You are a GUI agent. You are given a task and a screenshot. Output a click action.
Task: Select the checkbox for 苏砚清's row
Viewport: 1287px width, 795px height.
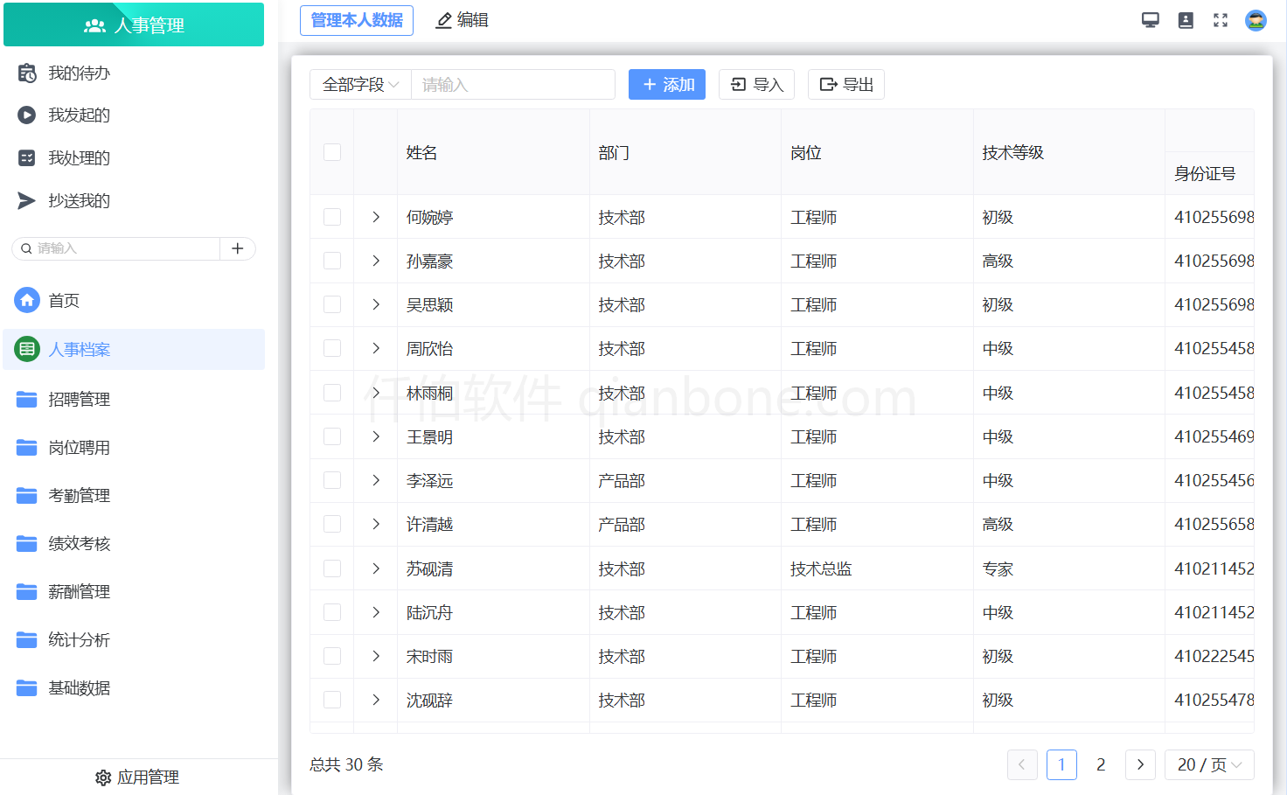(331, 568)
